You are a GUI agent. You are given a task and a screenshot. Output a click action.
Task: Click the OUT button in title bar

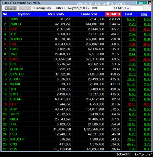click(142, 3)
